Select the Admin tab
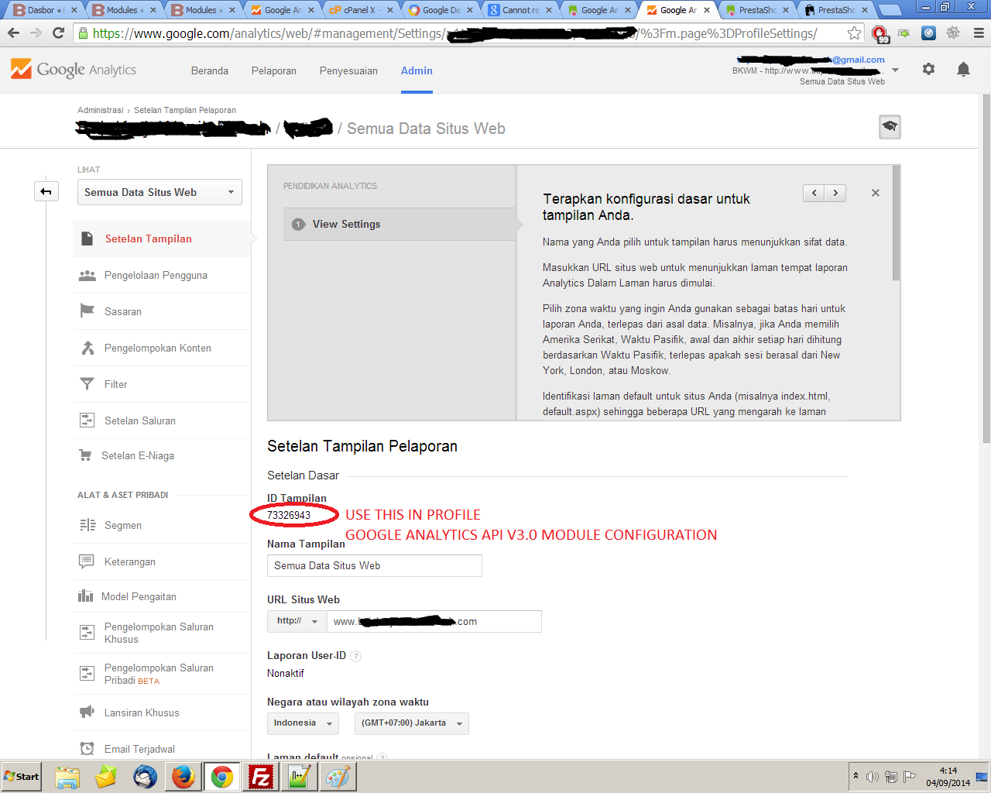This screenshot has height=793, width=991. 417,70
